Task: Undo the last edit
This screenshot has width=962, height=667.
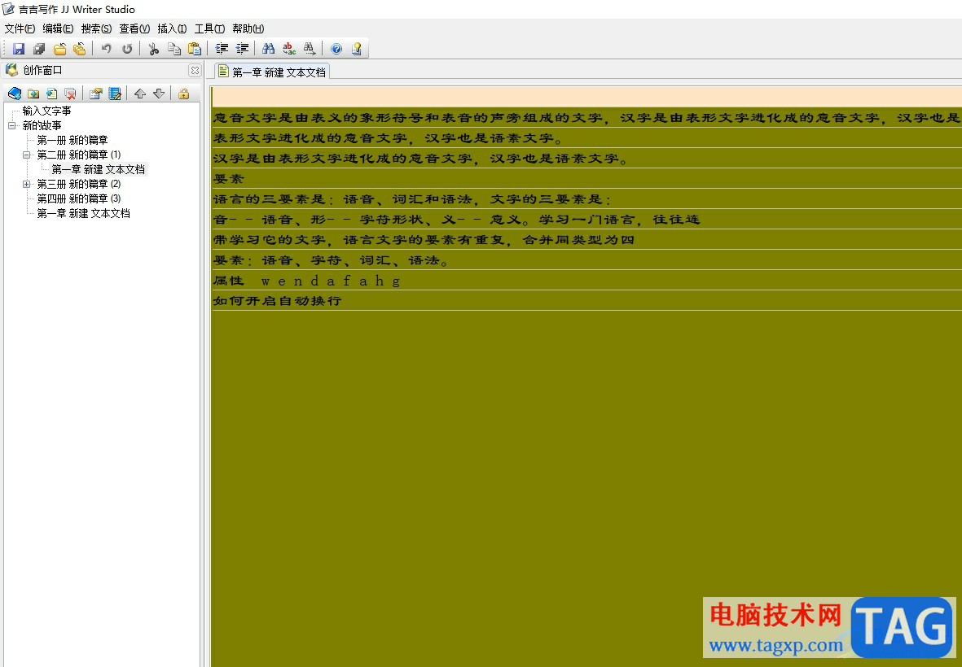Action: (x=106, y=48)
